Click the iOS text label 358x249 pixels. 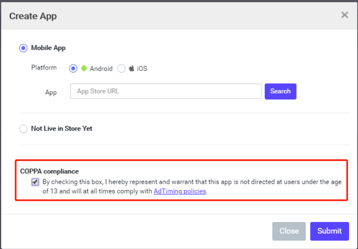142,68
